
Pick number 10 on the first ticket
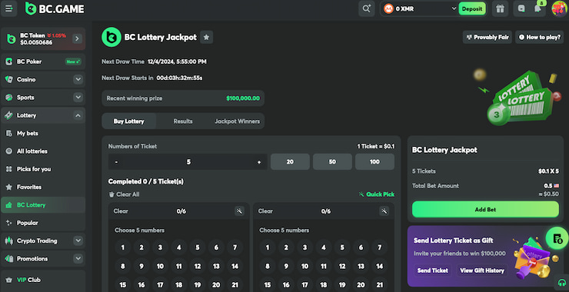(160, 266)
